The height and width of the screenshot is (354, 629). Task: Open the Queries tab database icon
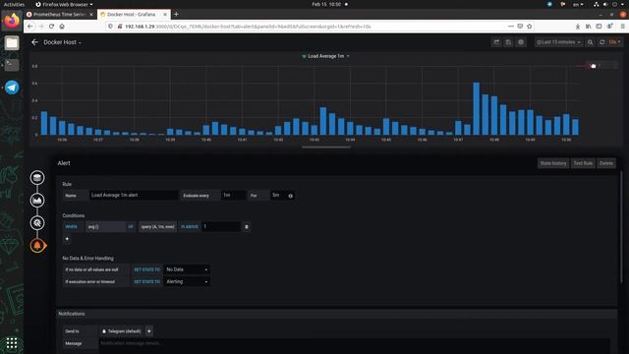tap(37, 177)
